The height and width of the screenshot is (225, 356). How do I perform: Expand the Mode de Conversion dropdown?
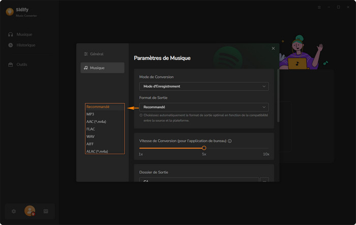203,86
